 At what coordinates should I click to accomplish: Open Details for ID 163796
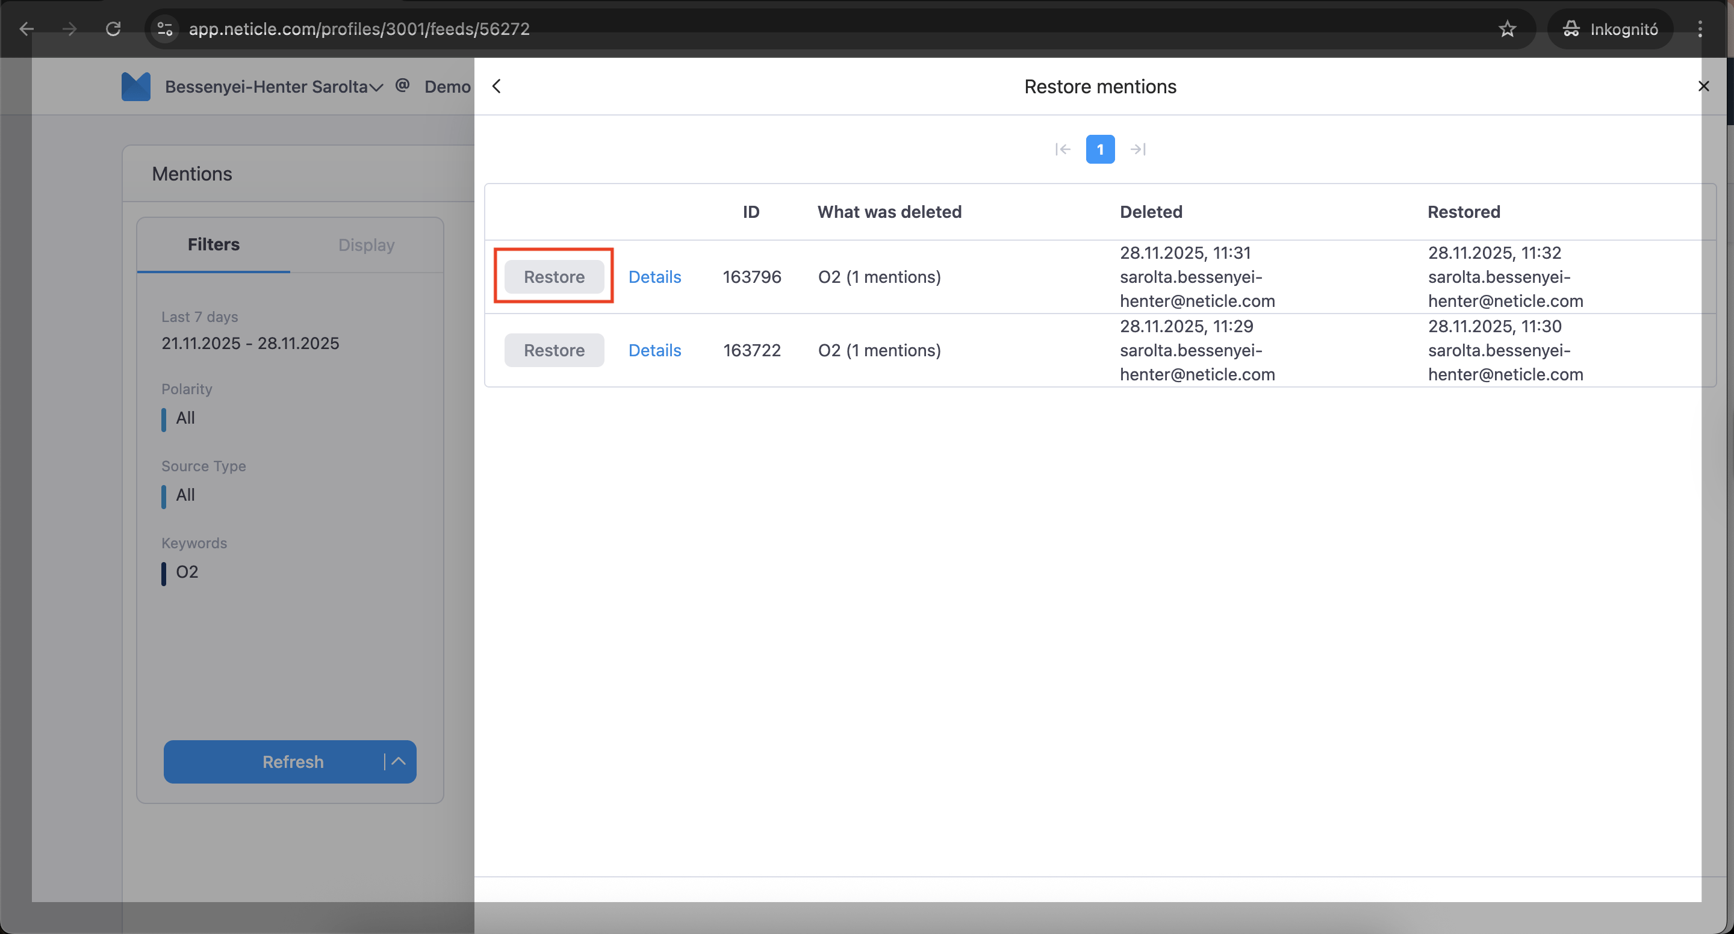click(x=654, y=277)
